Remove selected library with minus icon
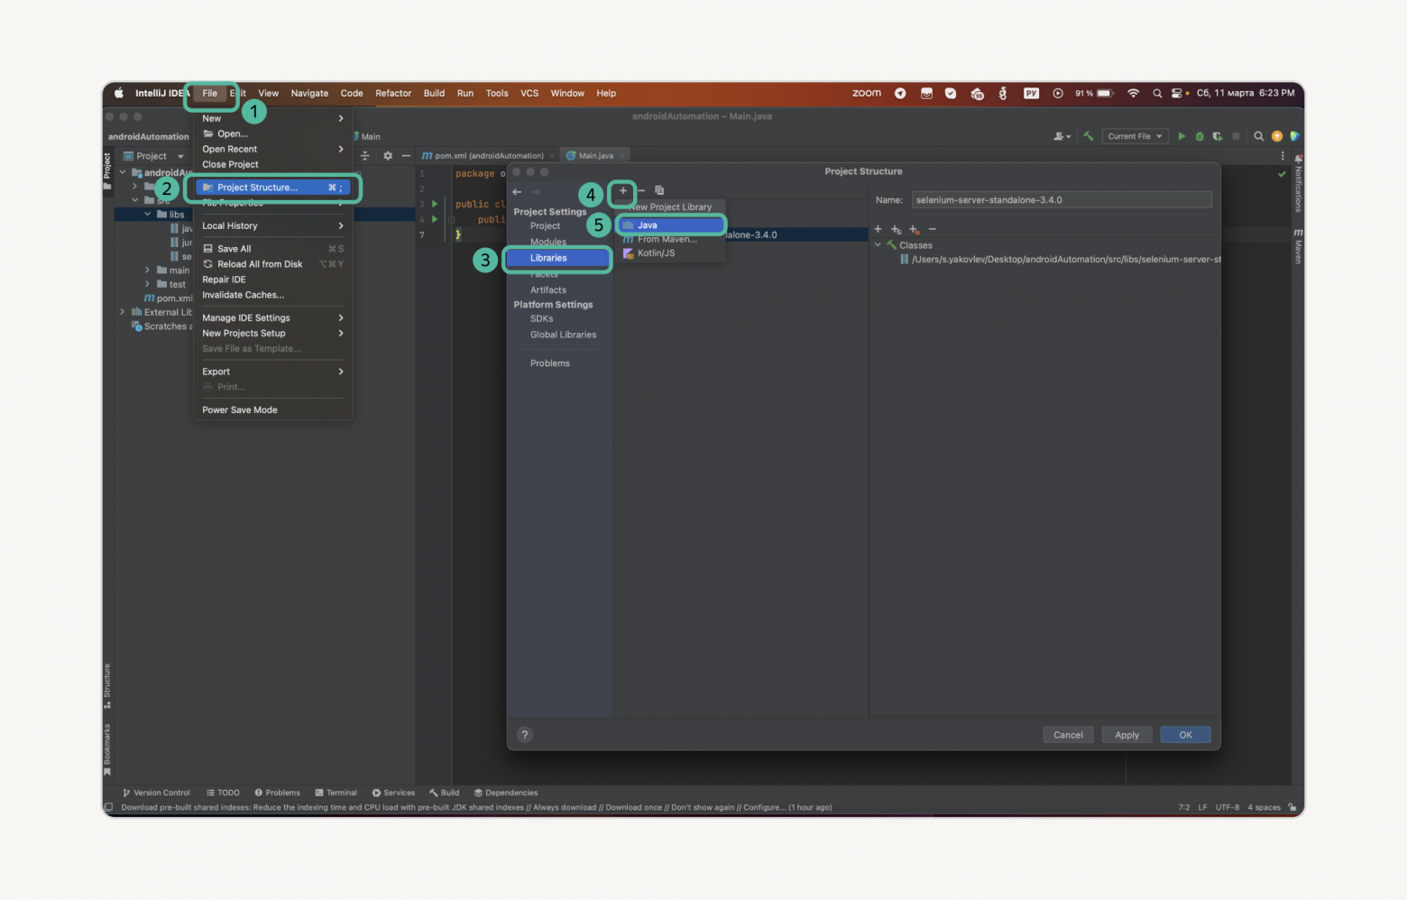1407x900 pixels. point(641,190)
